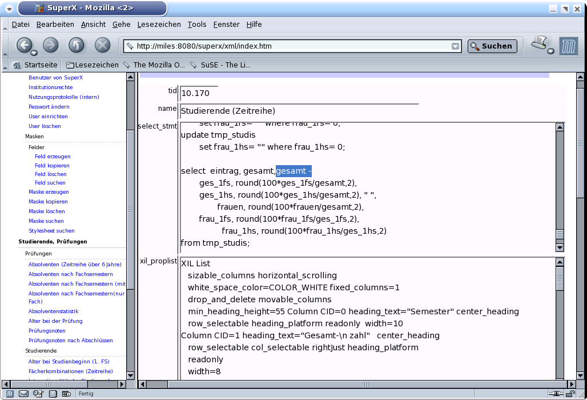Screen dimensions: 587x400
Task: Click the Forward navigation arrow button
Action: click(x=51, y=45)
